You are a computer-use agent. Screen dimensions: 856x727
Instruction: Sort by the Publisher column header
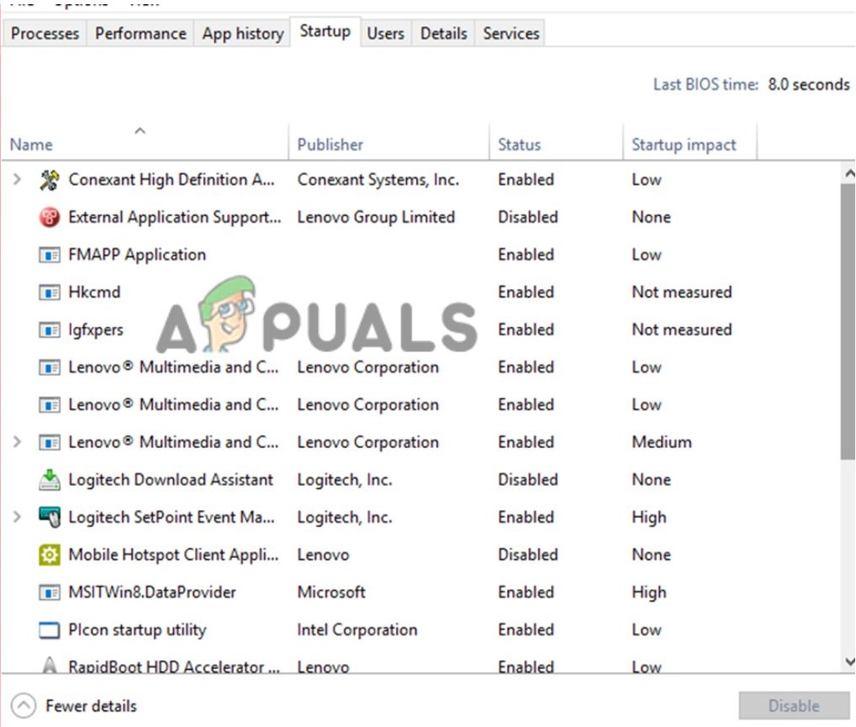(330, 144)
